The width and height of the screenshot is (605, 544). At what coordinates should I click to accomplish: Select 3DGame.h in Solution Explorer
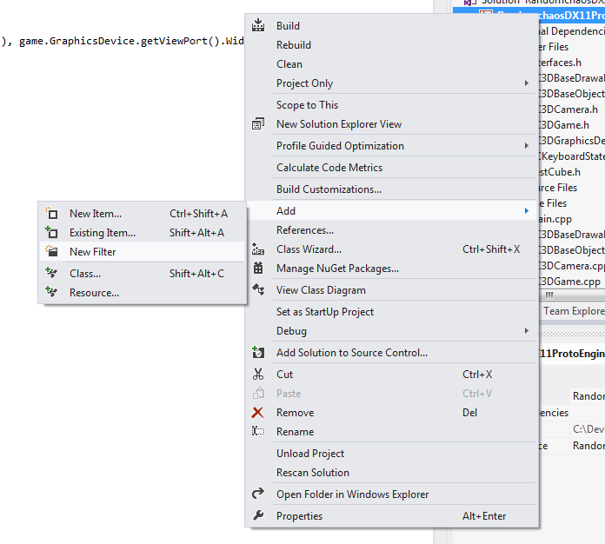pos(564,125)
